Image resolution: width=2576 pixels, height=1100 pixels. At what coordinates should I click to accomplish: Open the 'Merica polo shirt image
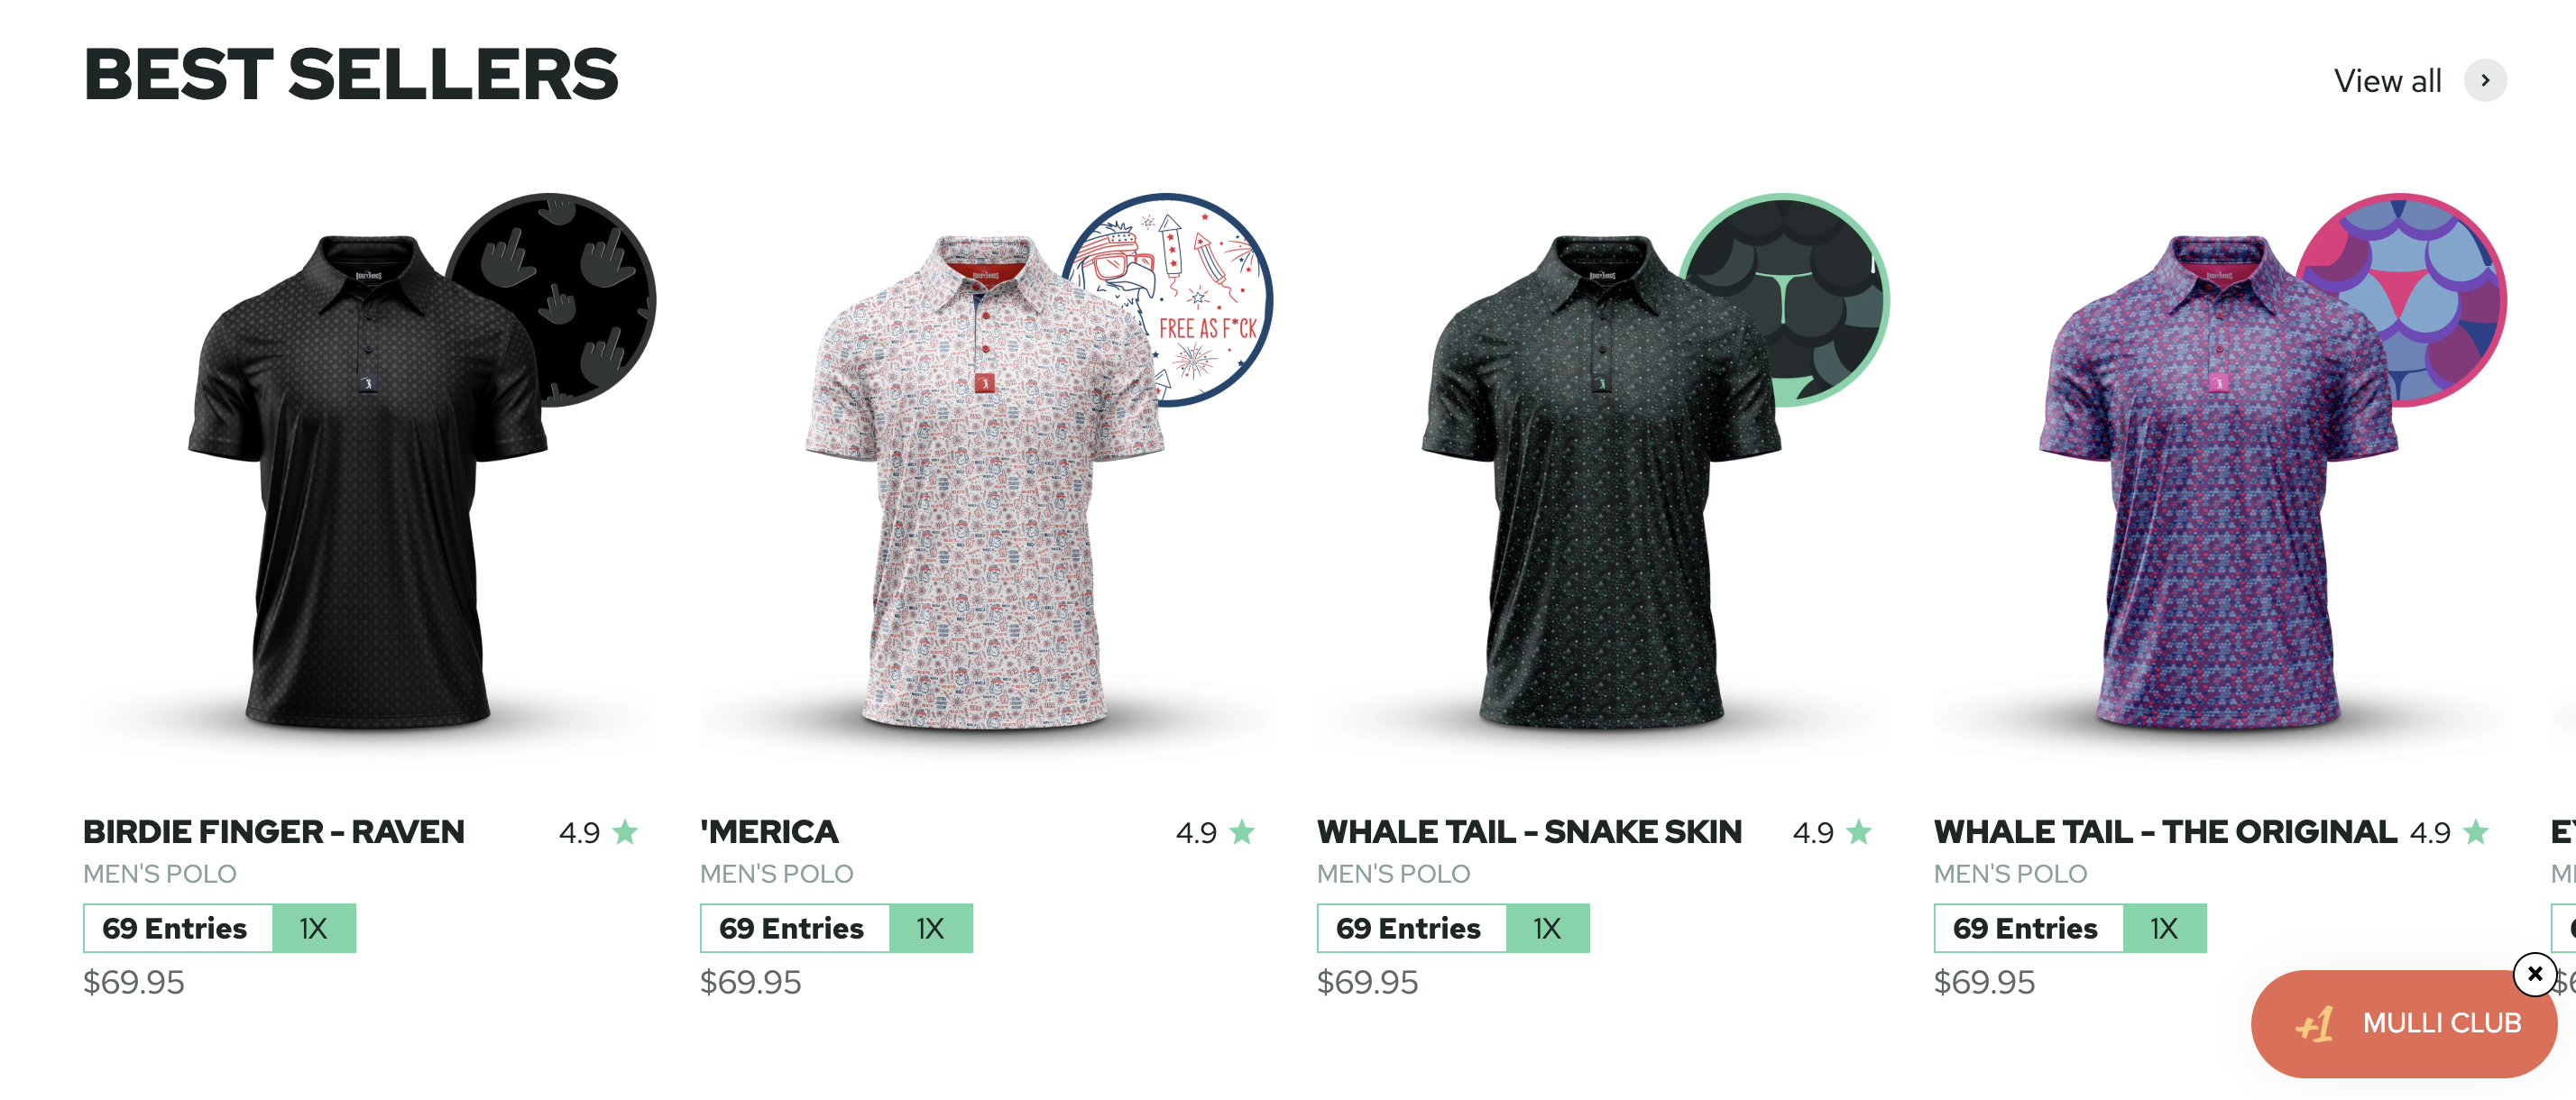pos(984,480)
